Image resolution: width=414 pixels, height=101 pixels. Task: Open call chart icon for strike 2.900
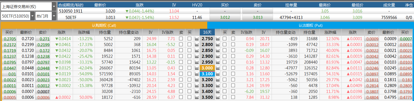197,56
